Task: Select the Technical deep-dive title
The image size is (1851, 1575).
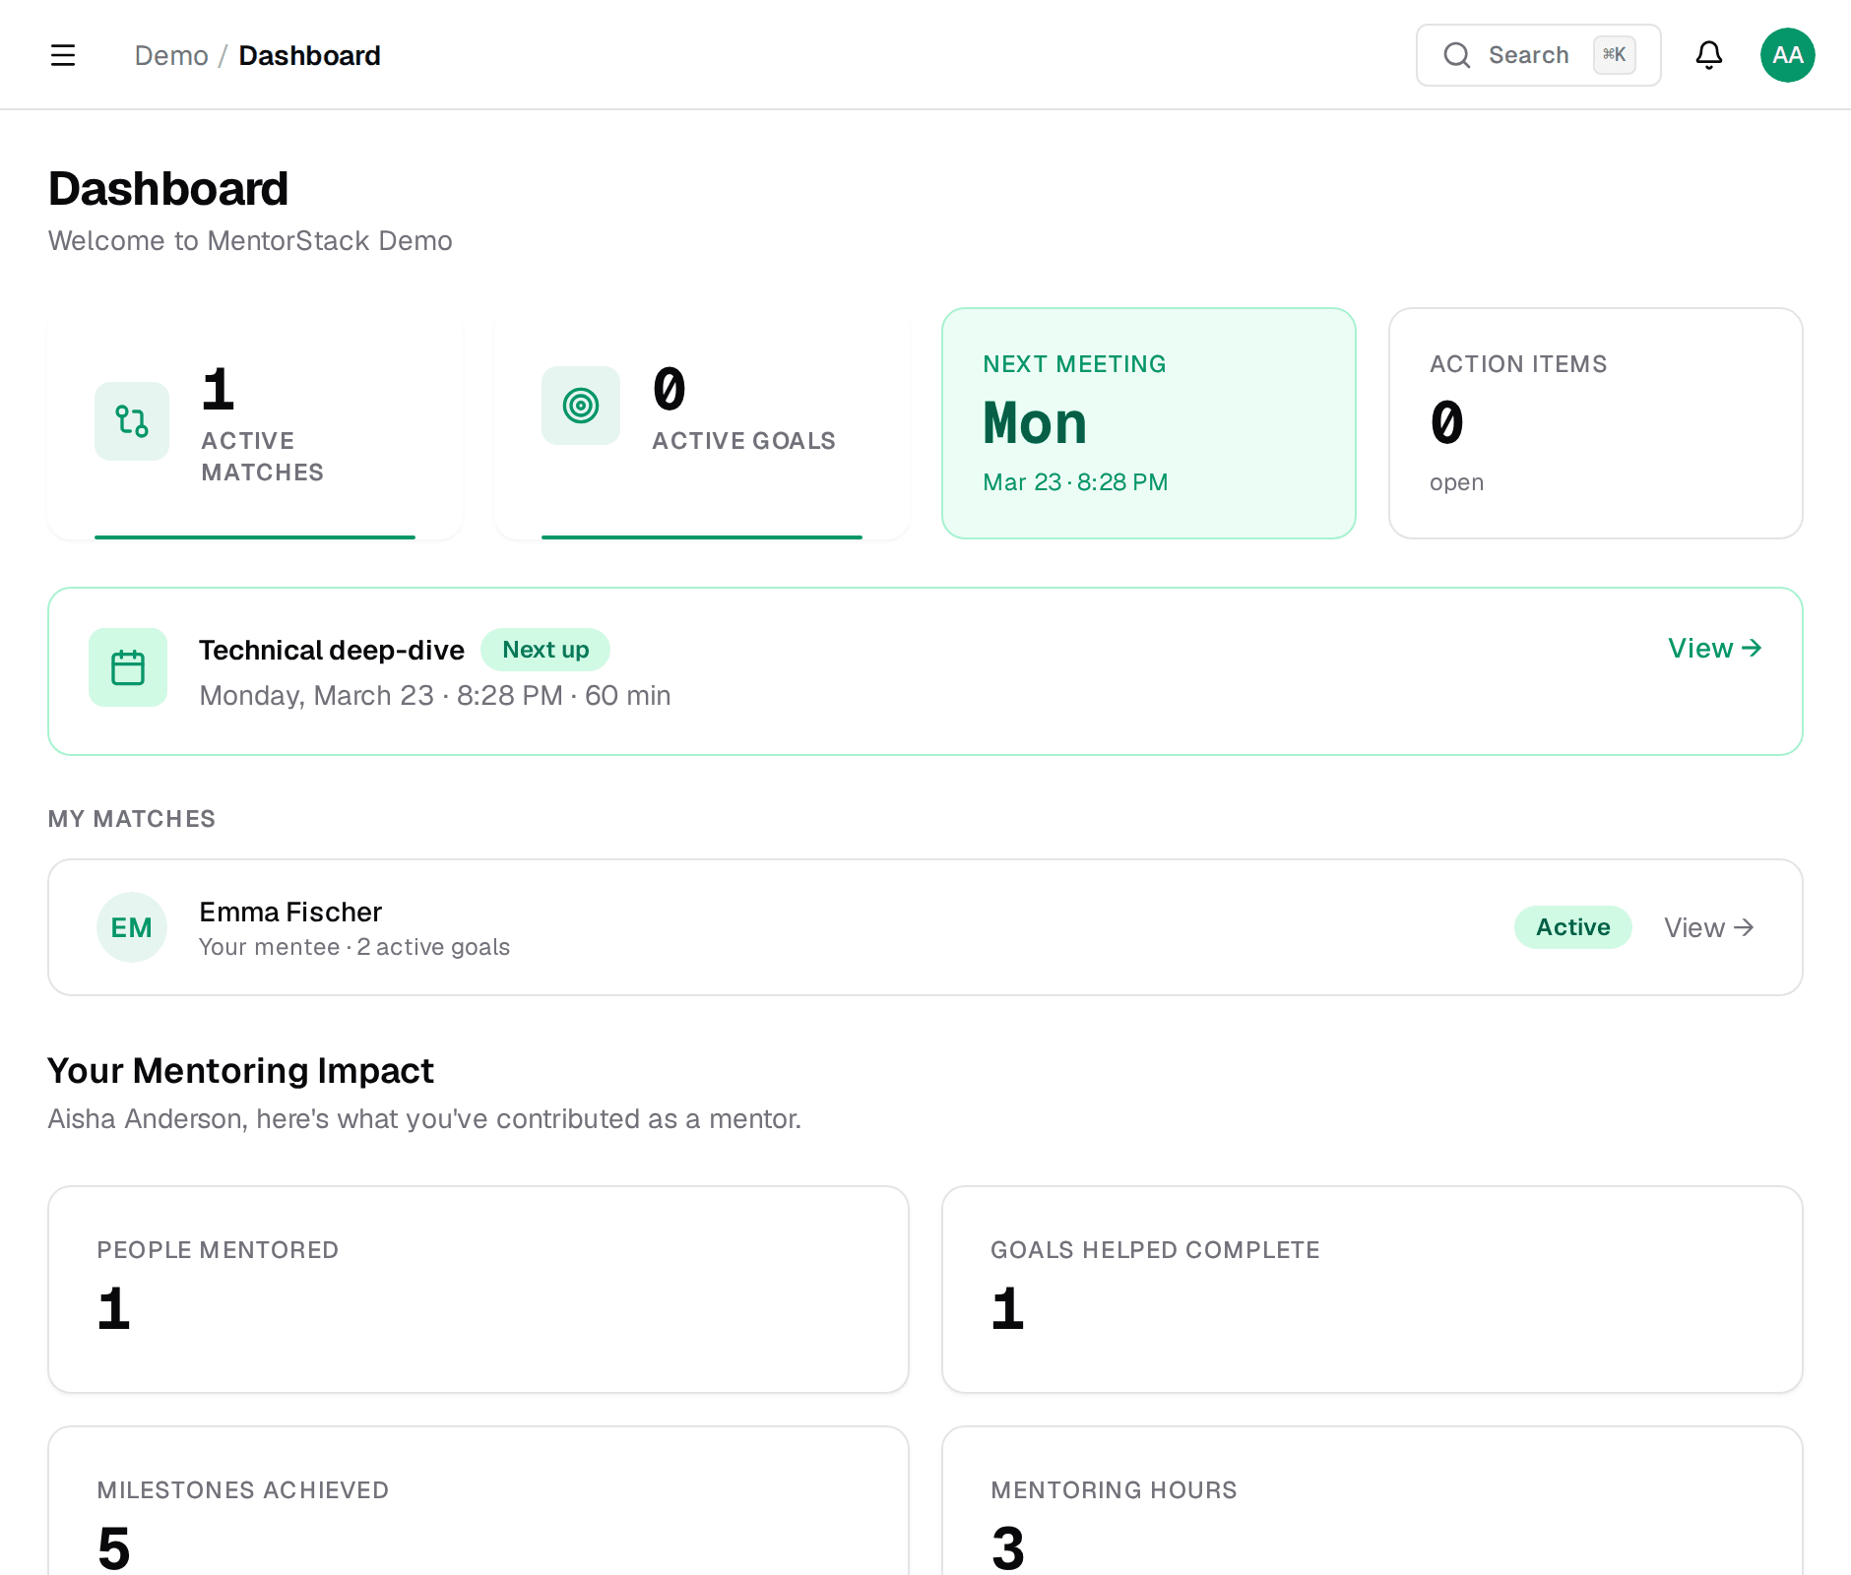Action: coord(332,650)
